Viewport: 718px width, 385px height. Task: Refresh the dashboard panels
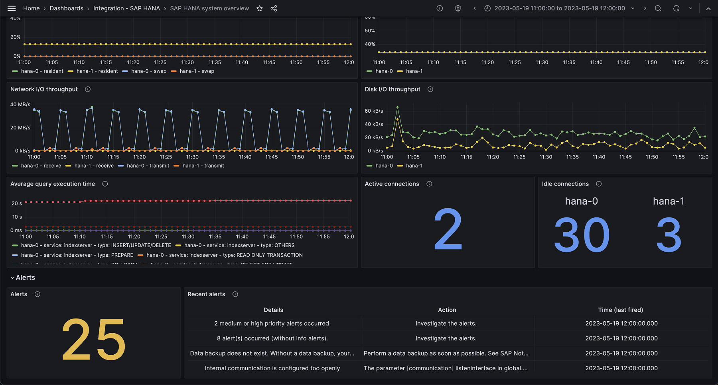point(676,8)
